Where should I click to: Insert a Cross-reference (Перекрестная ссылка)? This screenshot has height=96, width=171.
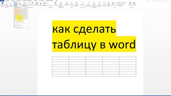[x=76, y=4]
